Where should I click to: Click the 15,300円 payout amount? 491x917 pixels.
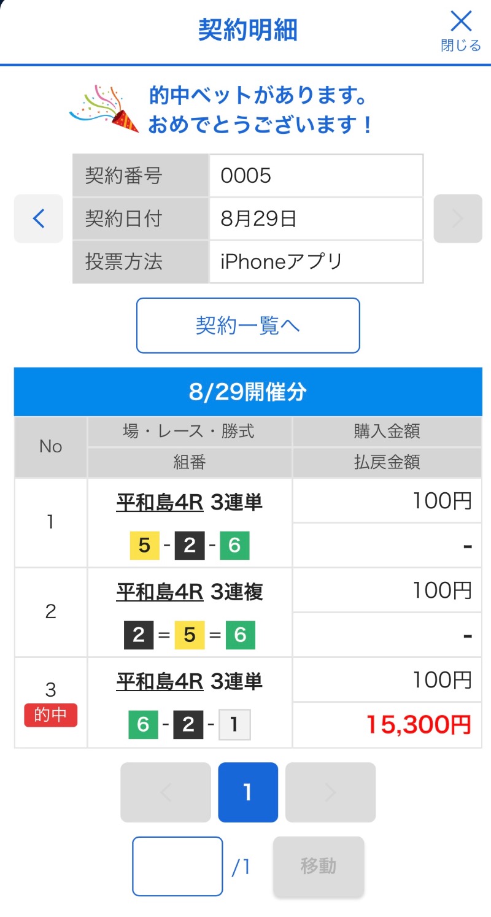click(419, 725)
